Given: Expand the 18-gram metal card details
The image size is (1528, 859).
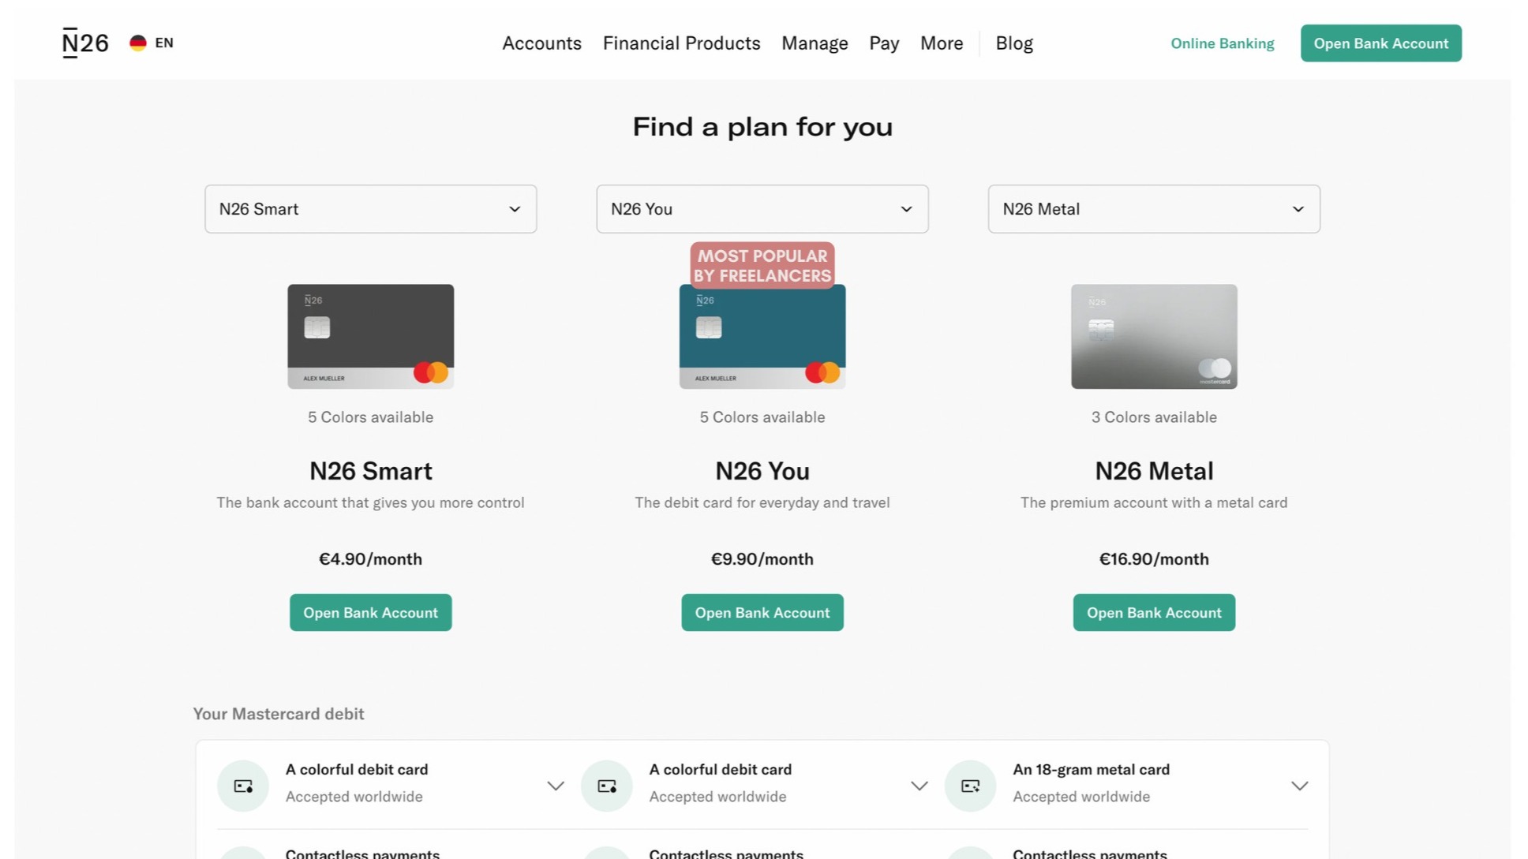Looking at the screenshot, I should pos(1299,786).
